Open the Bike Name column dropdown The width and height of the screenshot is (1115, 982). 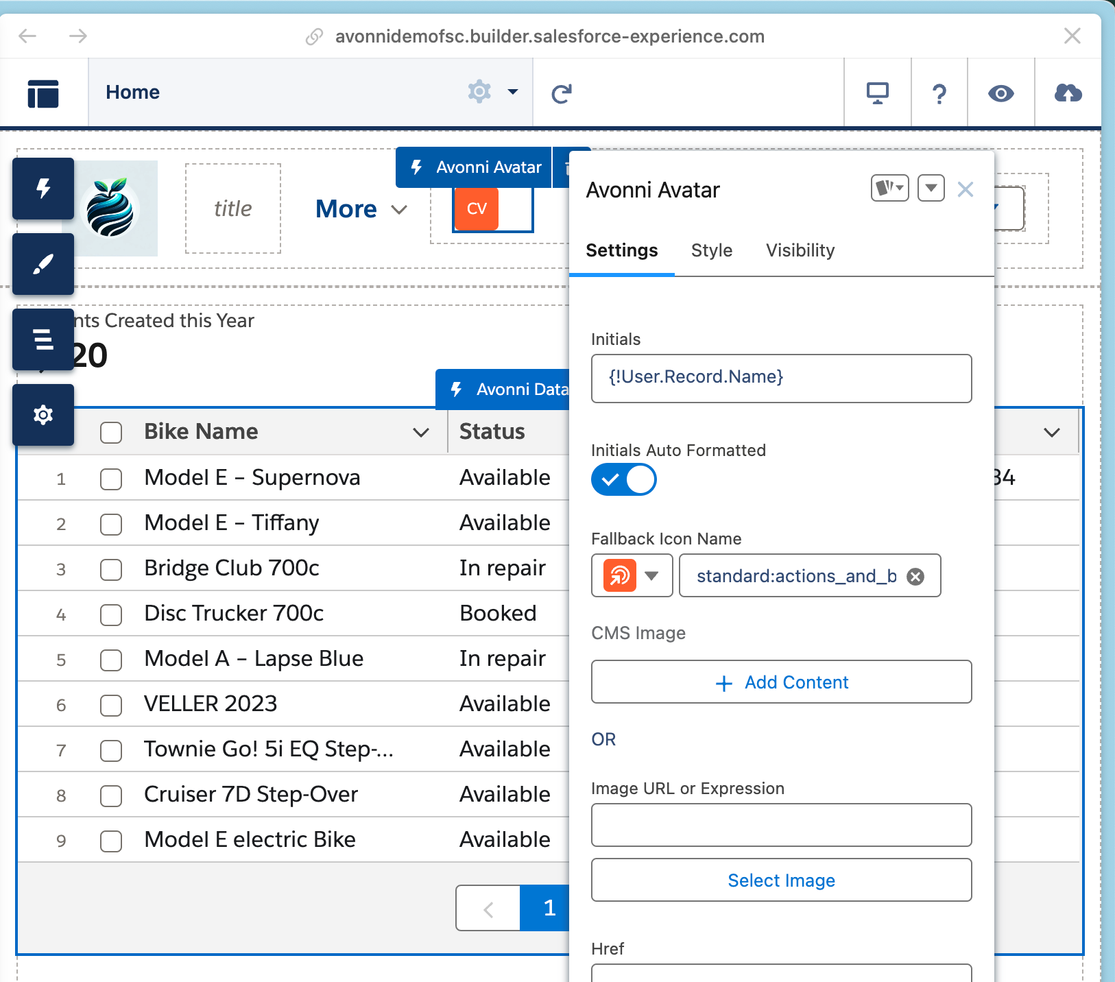[421, 432]
